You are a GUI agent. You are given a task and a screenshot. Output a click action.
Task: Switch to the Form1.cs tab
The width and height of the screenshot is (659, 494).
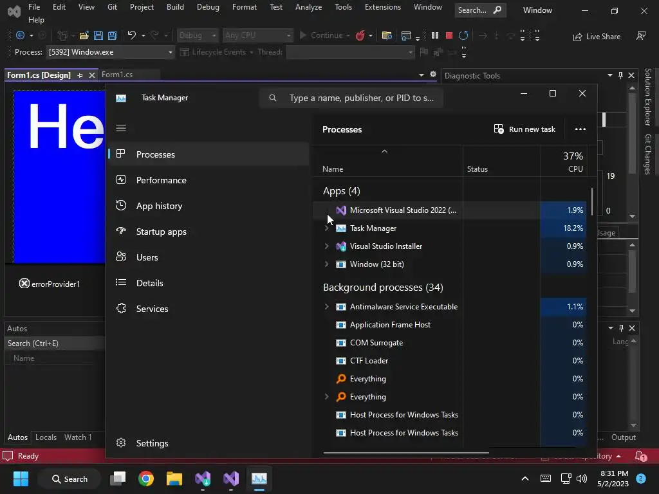(117, 75)
